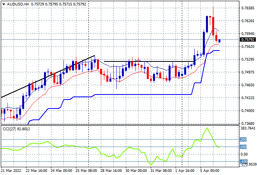Image resolution: width=257 pixels, height=175 pixels.
Task: Click the current price label 0.75792
Action: click(x=248, y=39)
